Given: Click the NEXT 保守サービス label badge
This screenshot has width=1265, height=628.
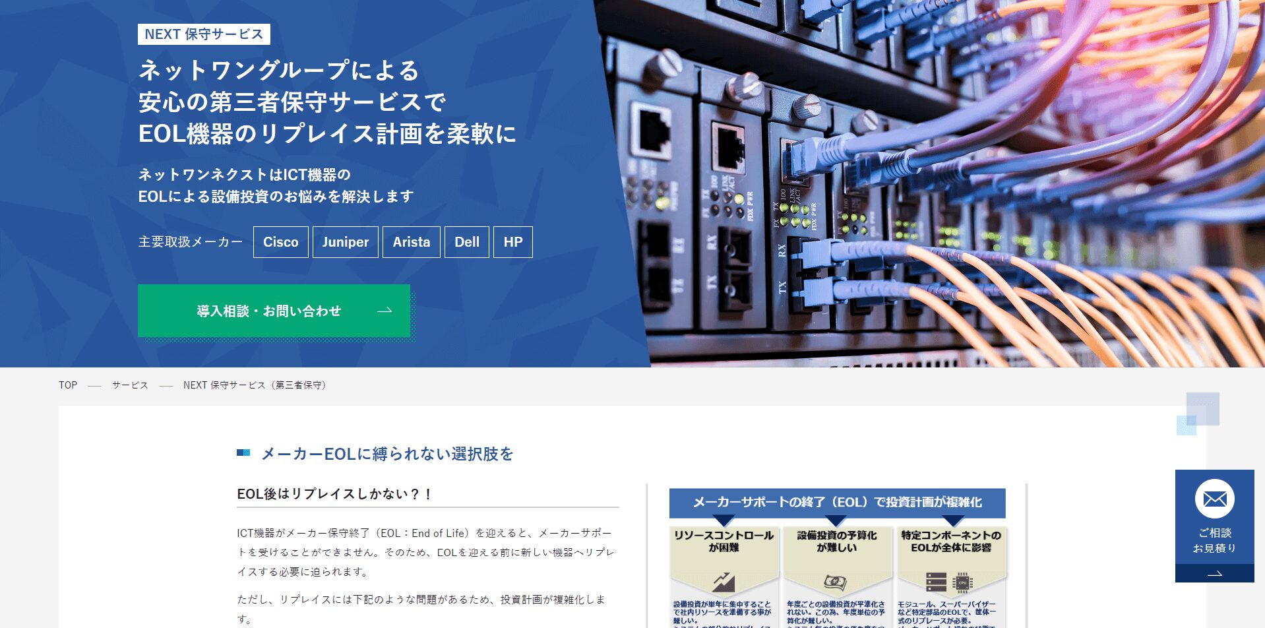Looking at the screenshot, I should [204, 34].
